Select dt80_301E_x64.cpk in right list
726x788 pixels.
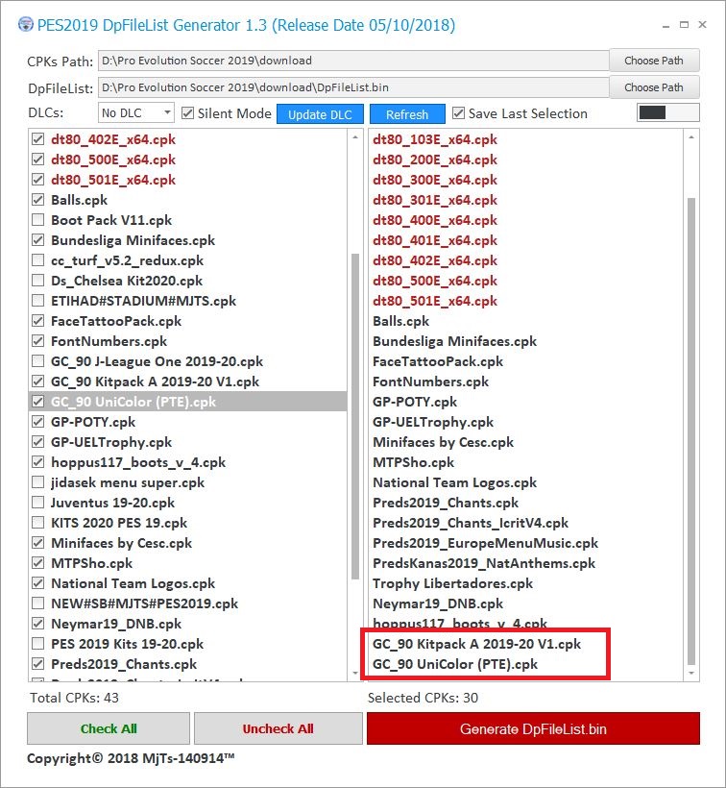pyautogui.click(x=435, y=200)
